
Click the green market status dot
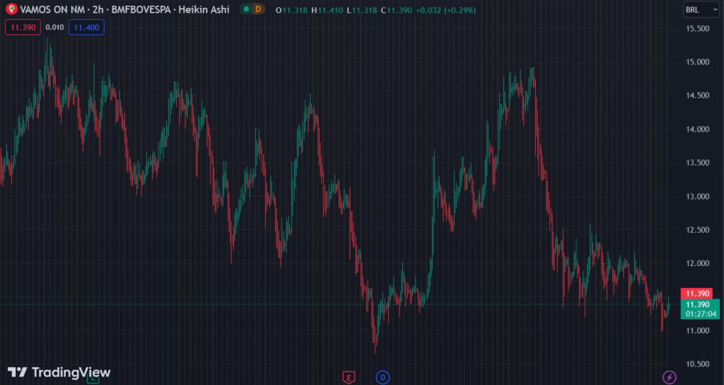pos(246,9)
